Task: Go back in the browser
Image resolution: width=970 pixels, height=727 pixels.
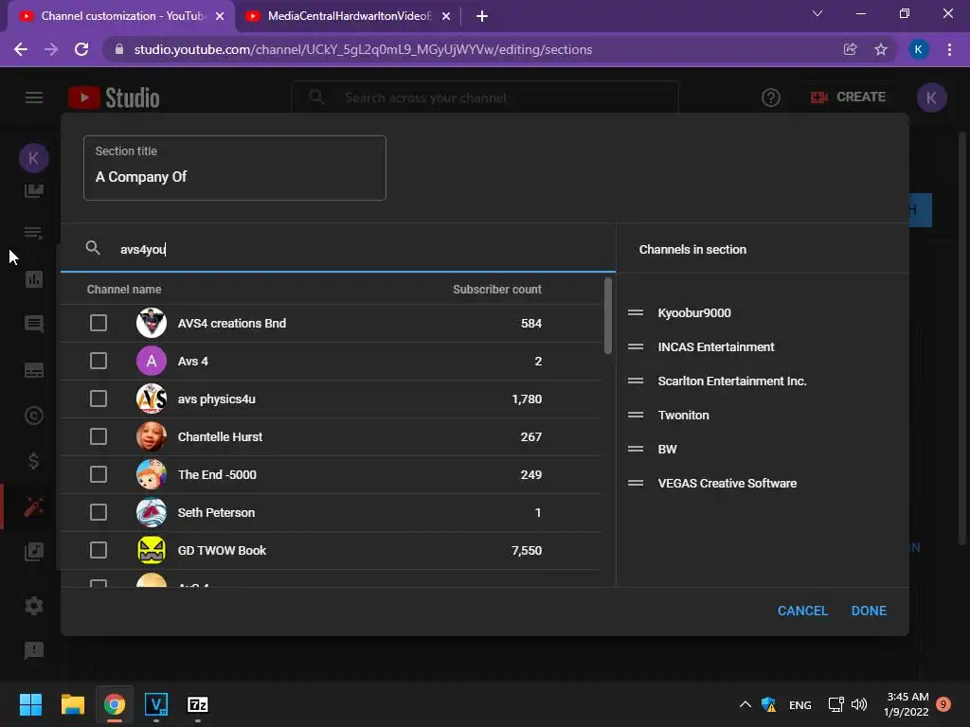Action: point(21,49)
